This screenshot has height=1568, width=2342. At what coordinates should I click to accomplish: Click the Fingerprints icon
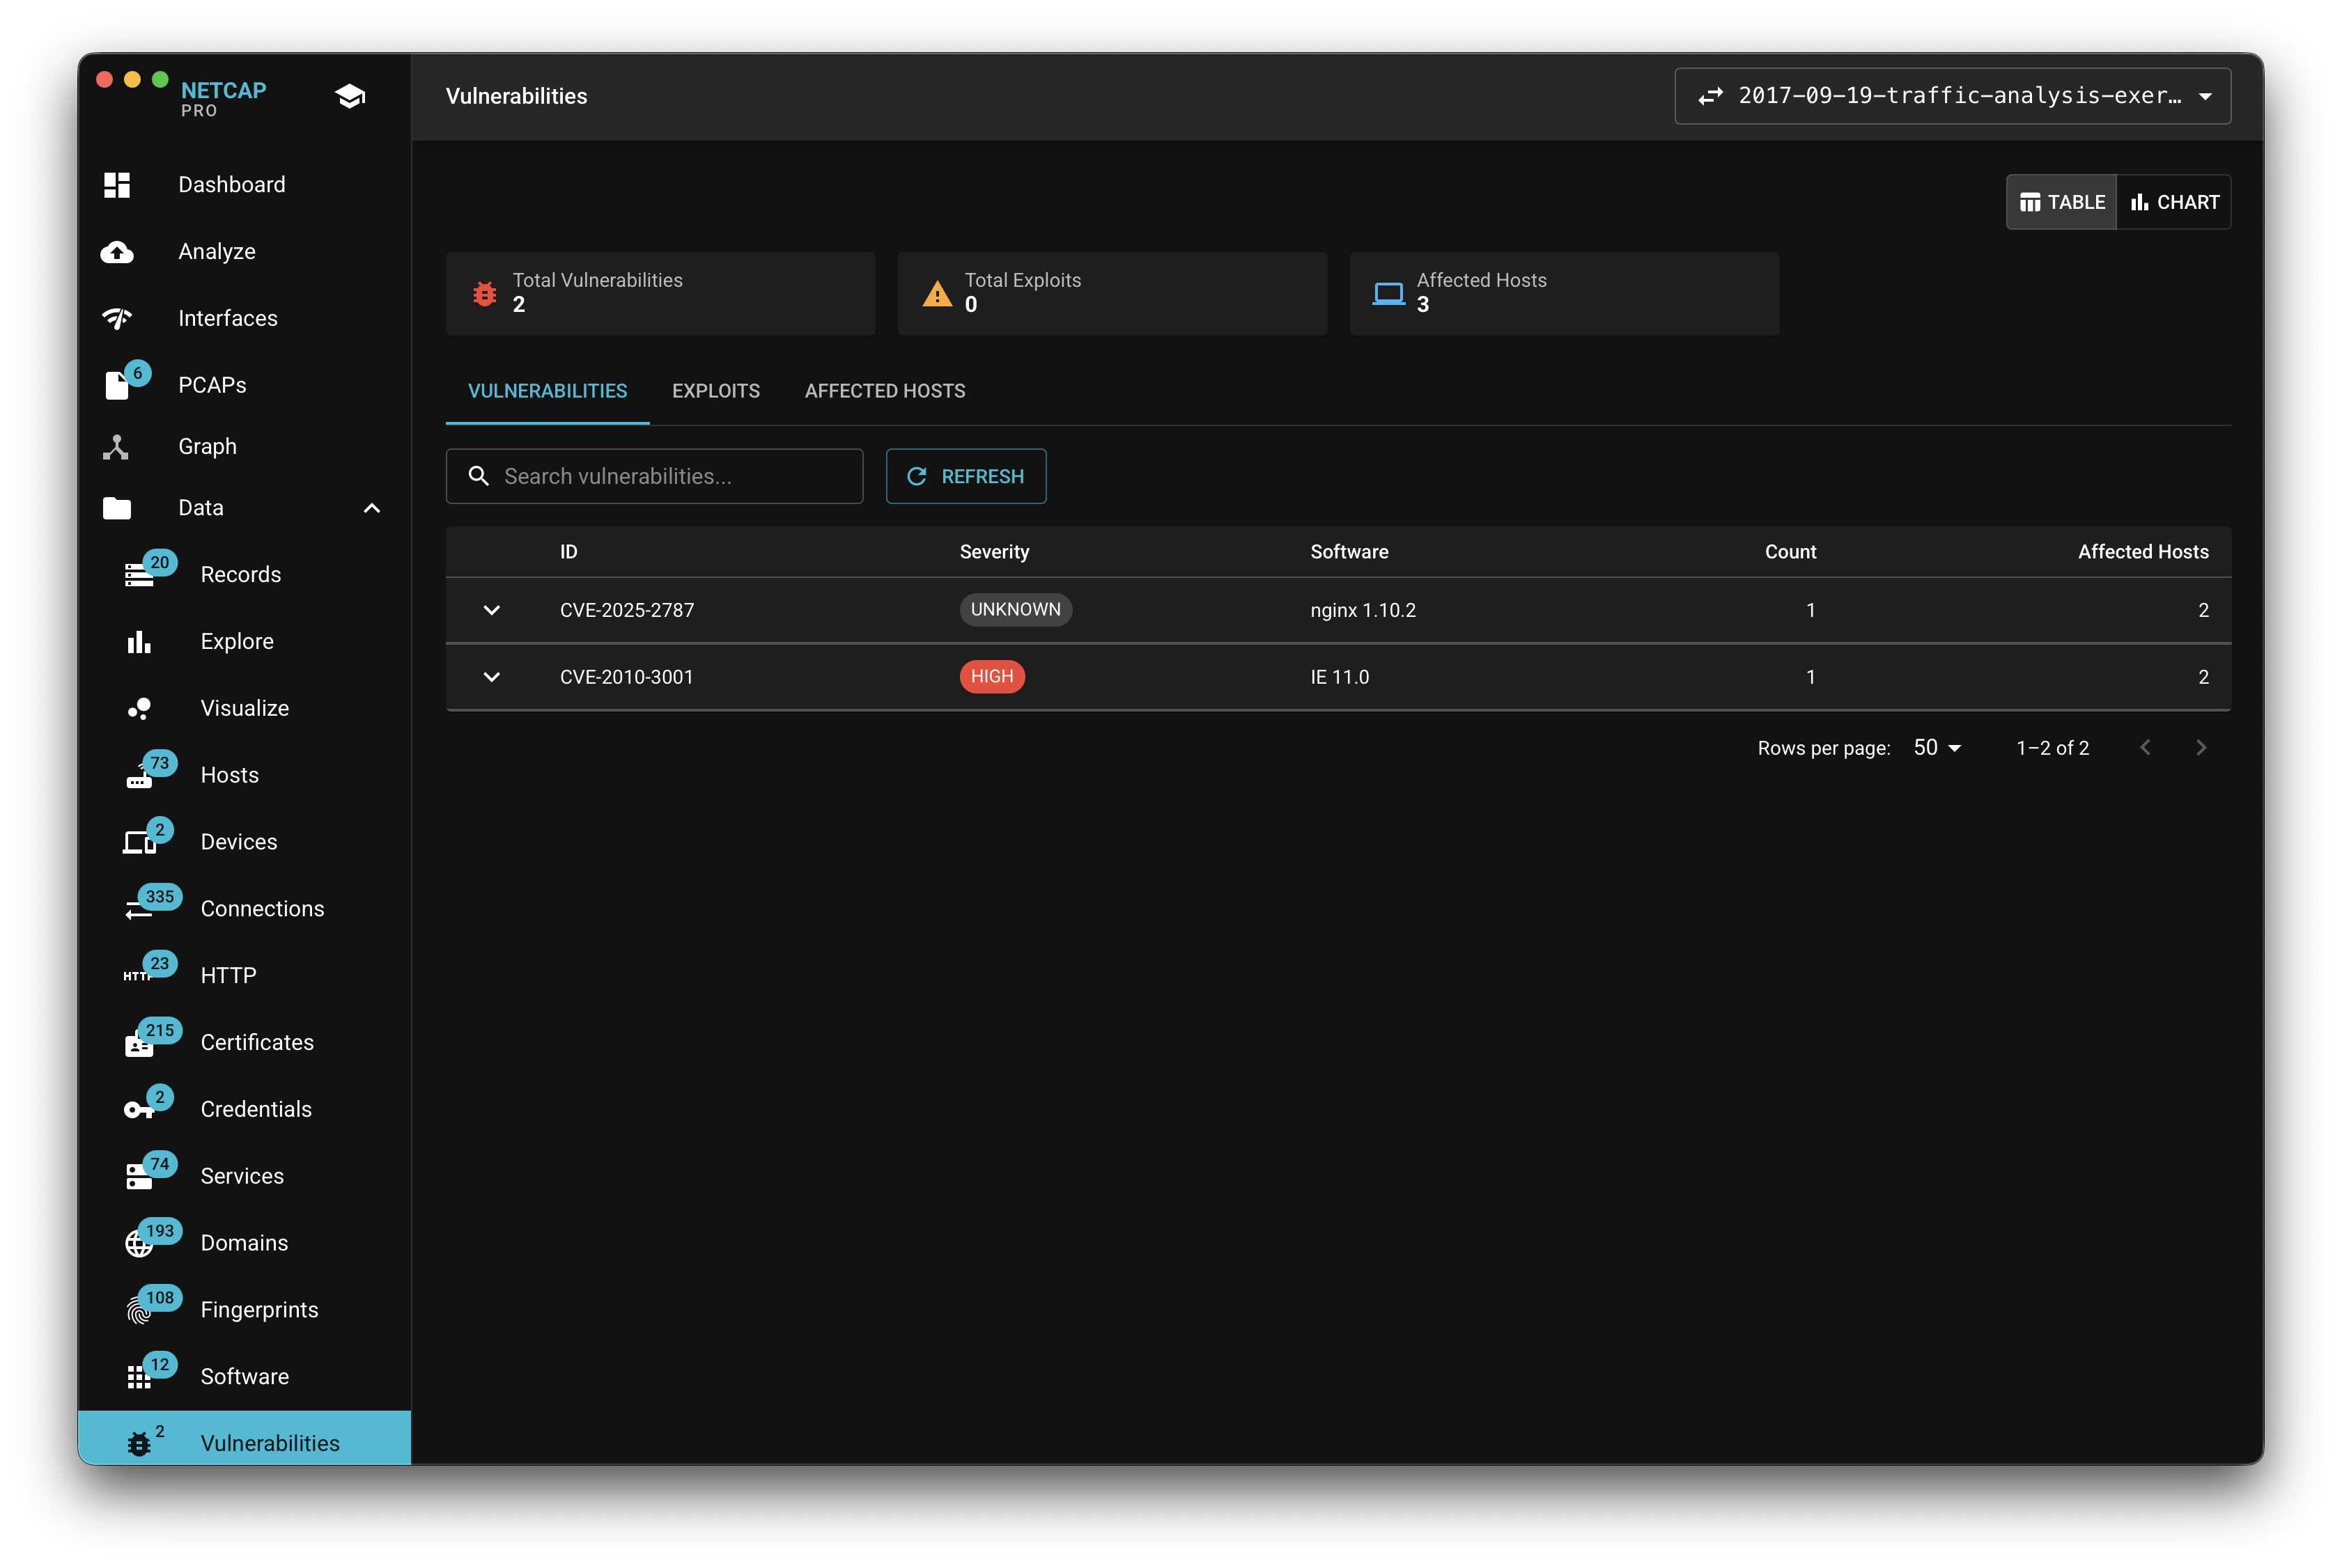point(139,1311)
